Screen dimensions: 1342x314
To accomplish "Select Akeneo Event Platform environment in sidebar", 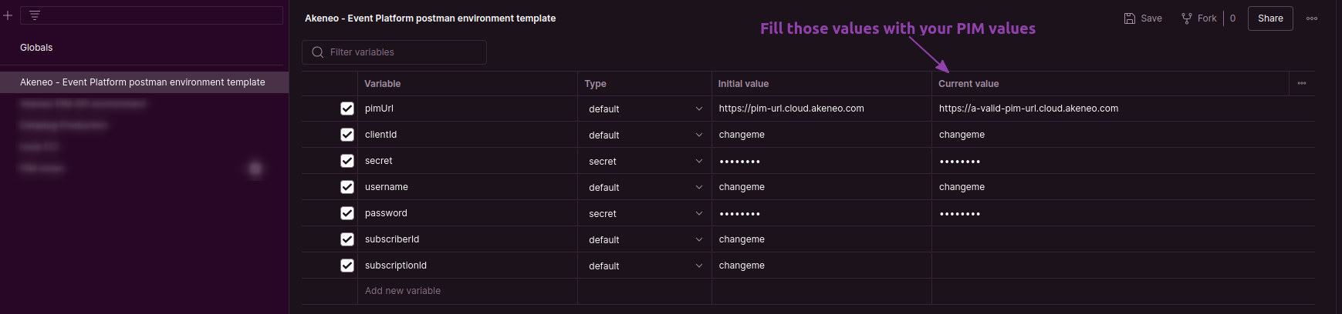I will [x=143, y=82].
